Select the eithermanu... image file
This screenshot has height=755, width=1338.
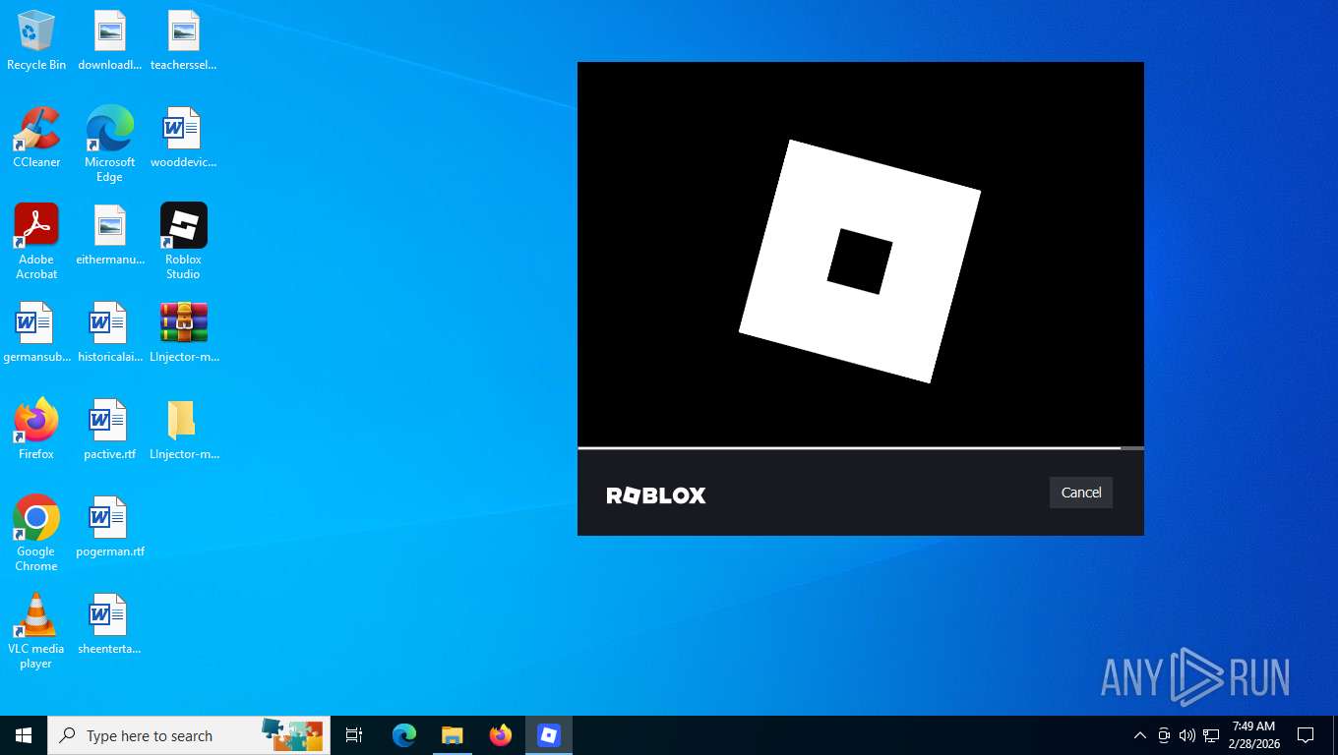click(110, 236)
